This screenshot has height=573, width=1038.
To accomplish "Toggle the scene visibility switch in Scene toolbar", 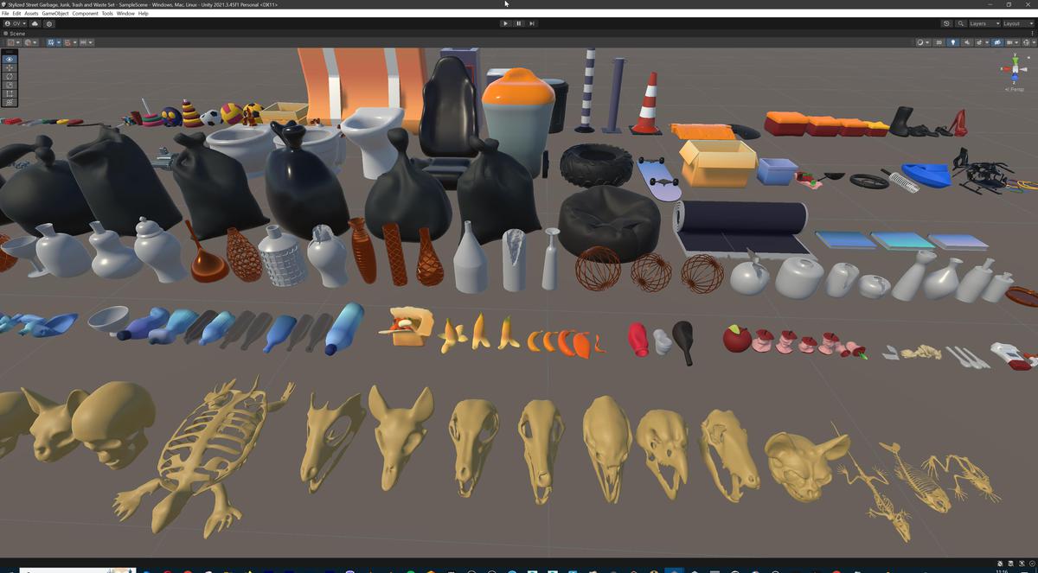I will [x=997, y=42].
